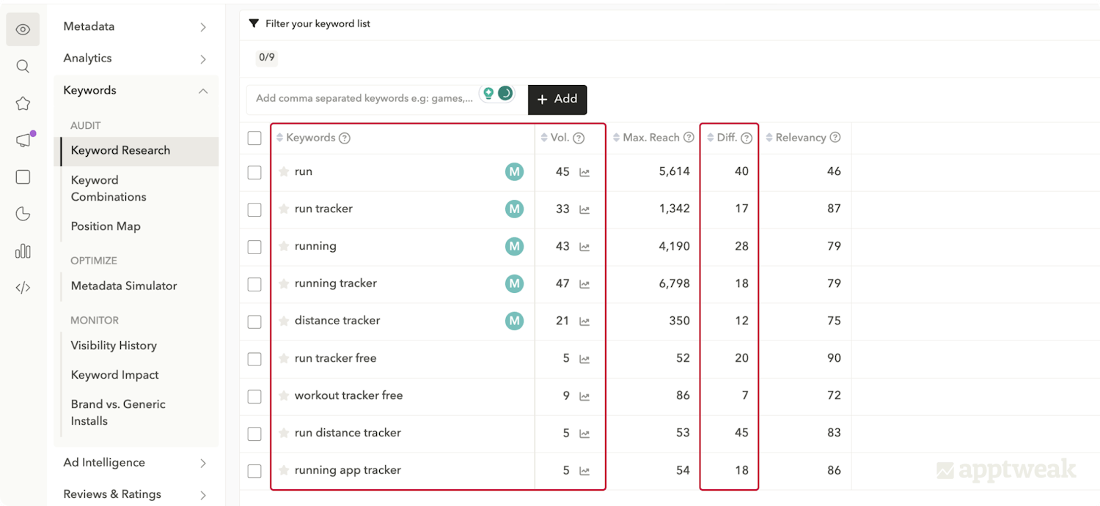Check the box for 'run' keyword
1100x506 pixels.
254,172
